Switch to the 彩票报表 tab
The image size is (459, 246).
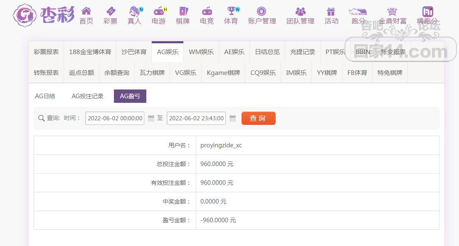click(46, 52)
